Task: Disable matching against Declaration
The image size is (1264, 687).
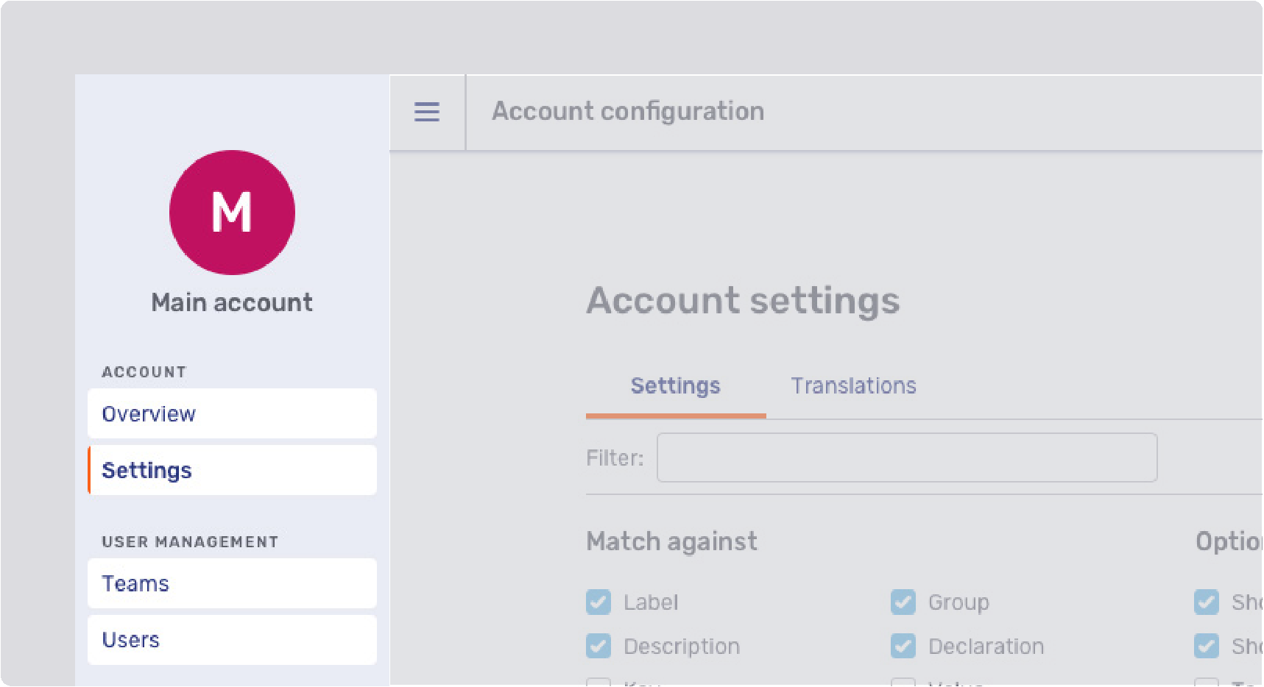Action: [x=903, y=646]
